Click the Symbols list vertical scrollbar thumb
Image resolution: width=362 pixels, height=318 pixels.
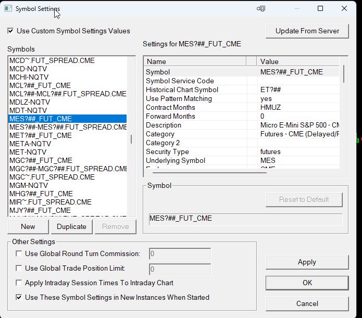131,139
